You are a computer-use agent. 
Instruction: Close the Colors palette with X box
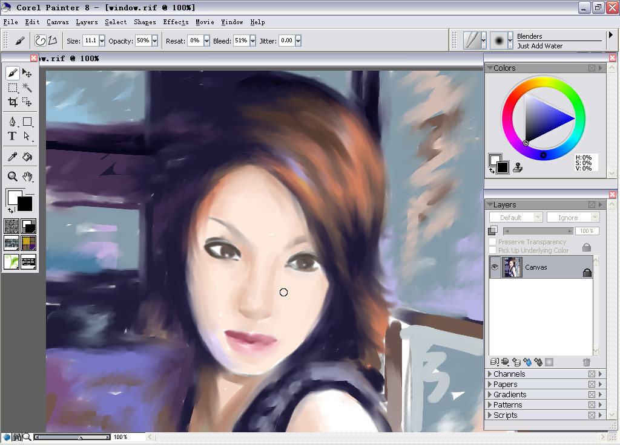point(592,68)
